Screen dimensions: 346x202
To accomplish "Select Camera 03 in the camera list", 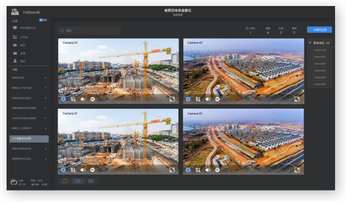I will click(320, 63).
